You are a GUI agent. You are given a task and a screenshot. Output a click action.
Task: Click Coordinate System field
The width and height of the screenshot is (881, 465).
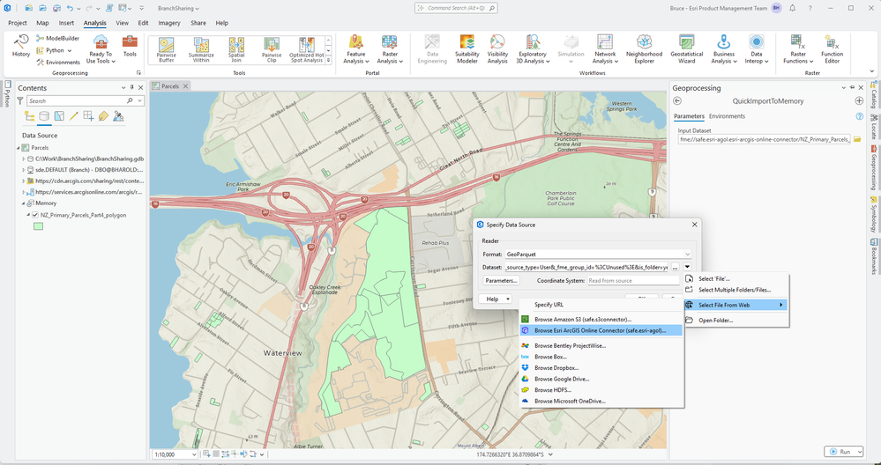(x=633, y=280)
